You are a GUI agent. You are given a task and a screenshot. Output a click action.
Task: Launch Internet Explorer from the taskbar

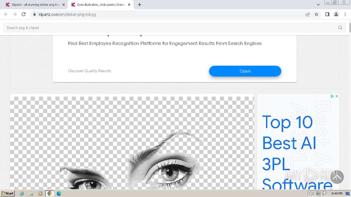point(22,193)
